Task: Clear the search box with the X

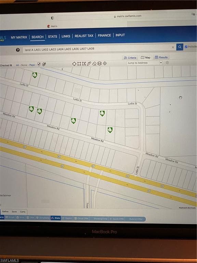Action: [x=173, y=48]
